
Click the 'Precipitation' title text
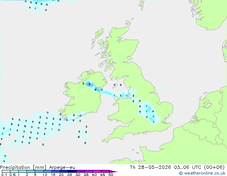coord(15,167)
